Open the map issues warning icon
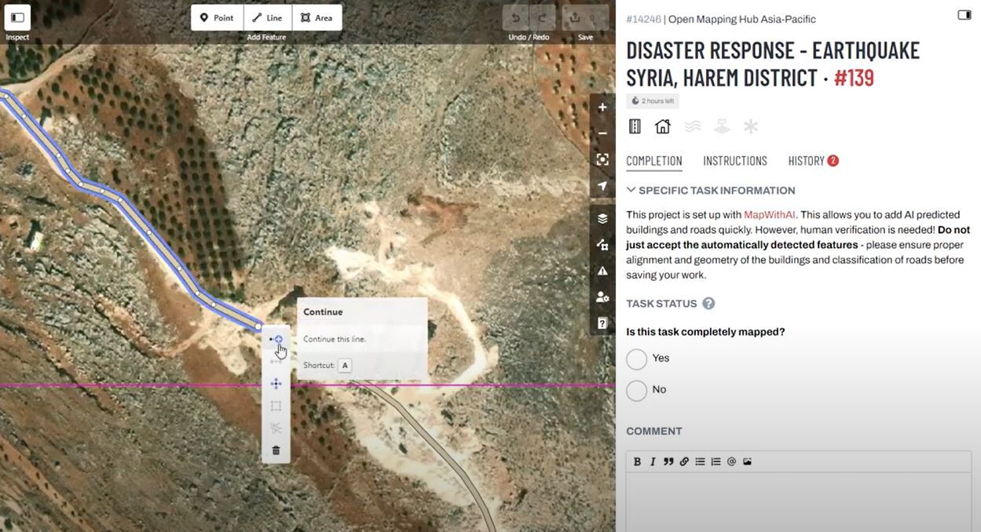This screenshot has width=981, height=532. (x=602, y=271)
